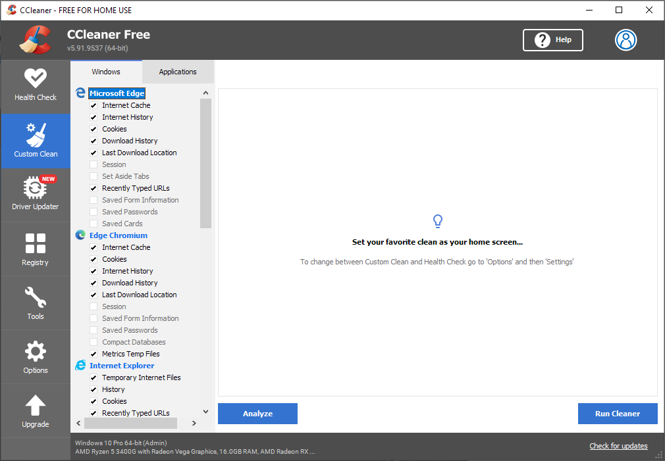Enable Set Aside Tabs checkbox
665x461 pixels.
pos(93,176)
